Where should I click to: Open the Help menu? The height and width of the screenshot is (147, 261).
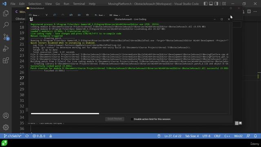(x=92, y=4)
